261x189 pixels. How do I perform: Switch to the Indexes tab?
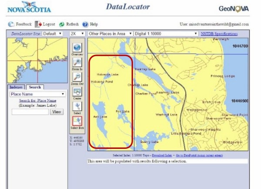tap(16, 87)
